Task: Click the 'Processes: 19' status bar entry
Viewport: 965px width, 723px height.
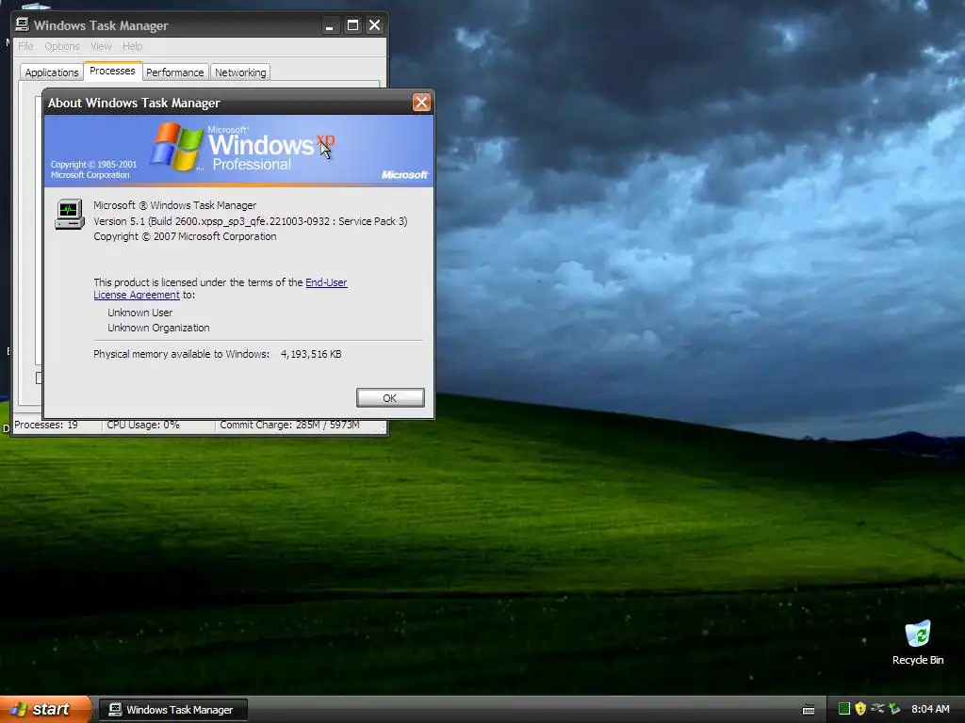Action: click(46, 425)
